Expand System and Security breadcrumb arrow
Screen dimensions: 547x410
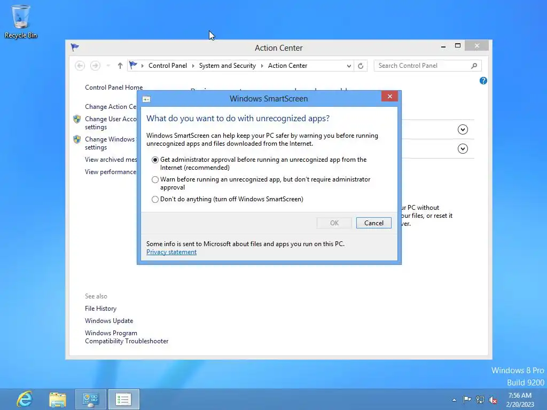[x=262, y=66]
